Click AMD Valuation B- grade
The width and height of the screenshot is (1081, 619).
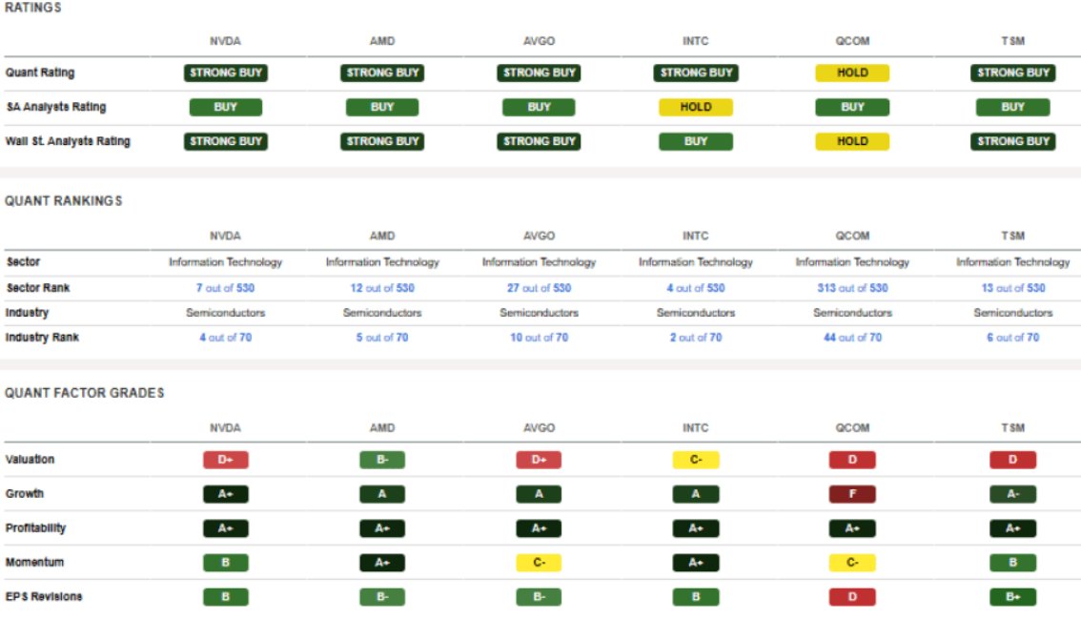click(382, 460)
